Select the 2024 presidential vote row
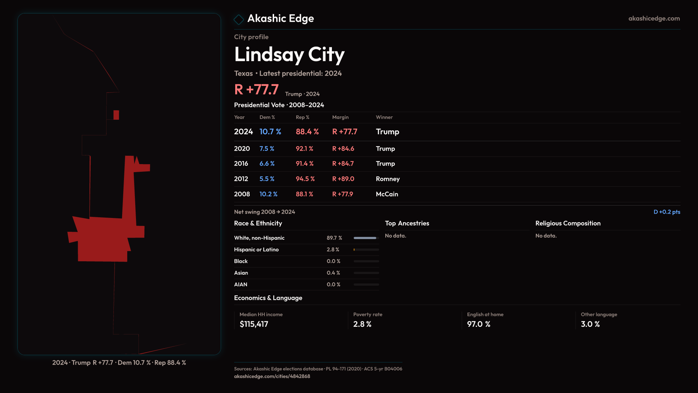The image size is (698, 393). click(x=316, y=132)
